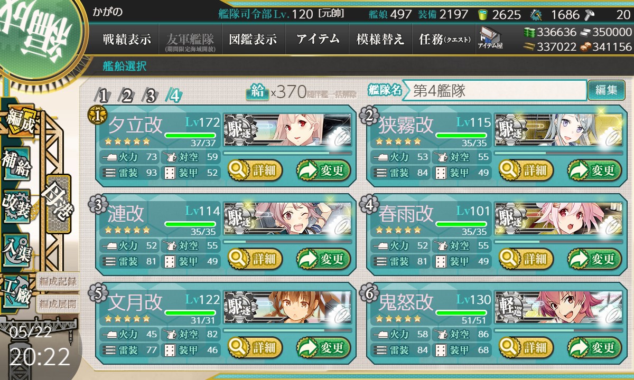Open the 戦績表示 menu
The width and height of the screenshot is (634, 380).
127,39
